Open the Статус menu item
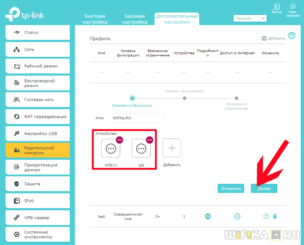 pyautogui.click(x=38, y=32)
